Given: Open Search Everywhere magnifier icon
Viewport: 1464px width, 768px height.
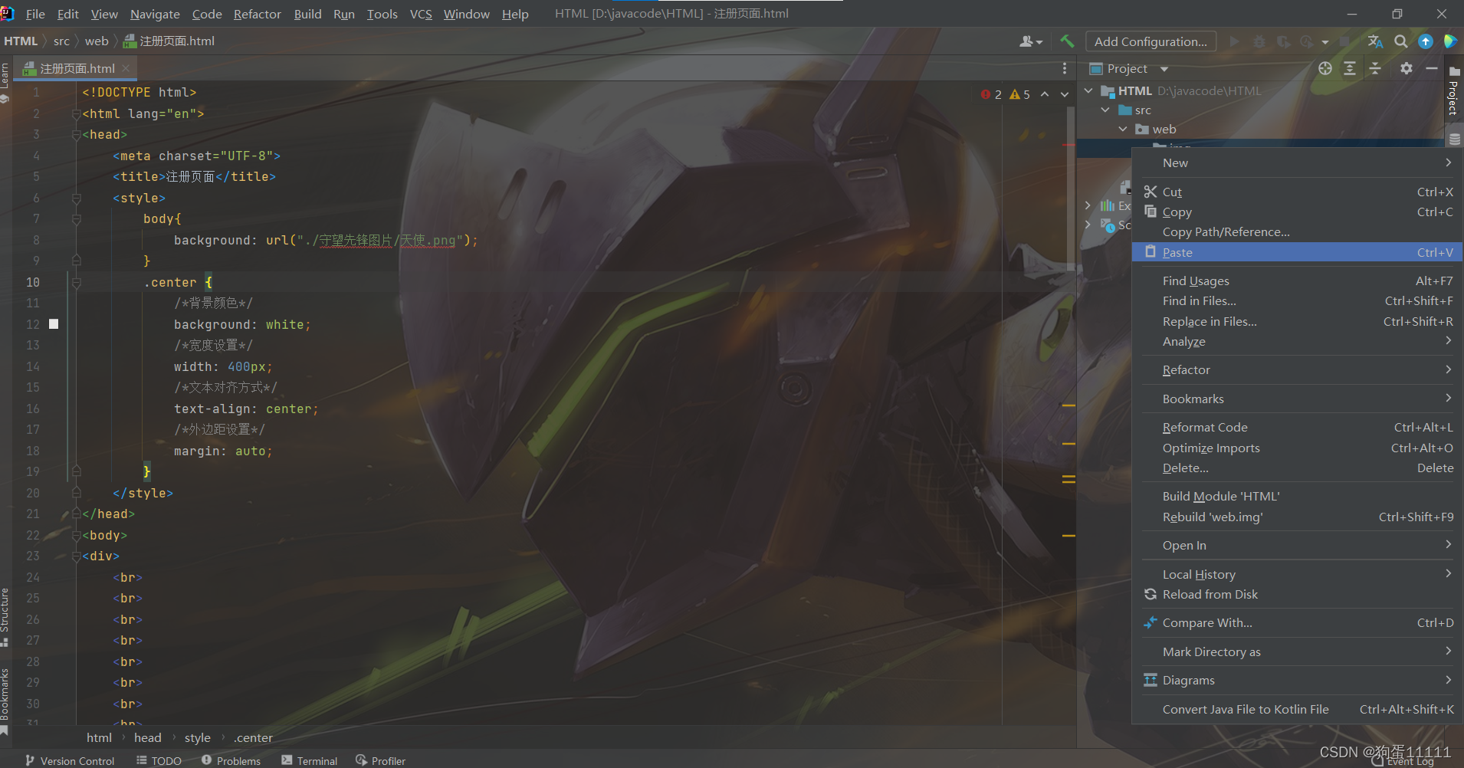Looking at the screenshot, I should point(1400,41).
